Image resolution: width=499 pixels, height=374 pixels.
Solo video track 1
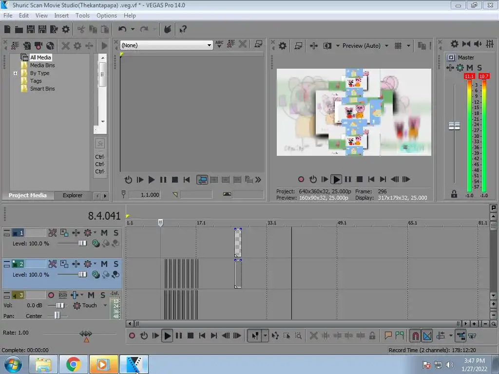tap(116, 233)
